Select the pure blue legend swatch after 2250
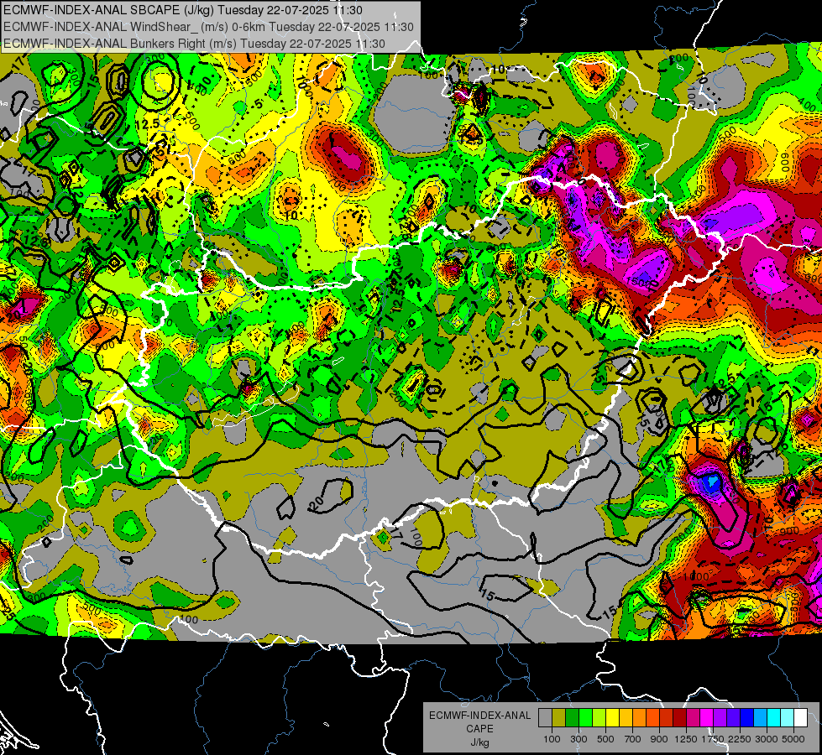 tap(747, 718)
